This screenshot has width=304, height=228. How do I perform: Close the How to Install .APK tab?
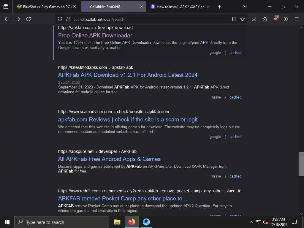(x=208, y=7)
